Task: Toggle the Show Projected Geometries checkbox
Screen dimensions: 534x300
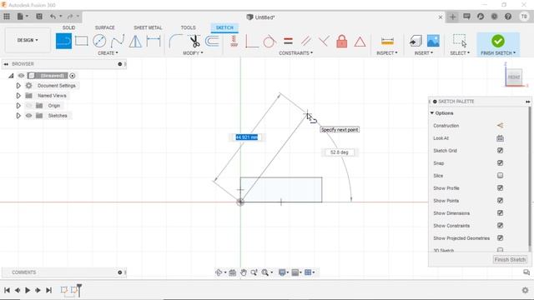Action: pyautogui.click(x=500, y=238)
